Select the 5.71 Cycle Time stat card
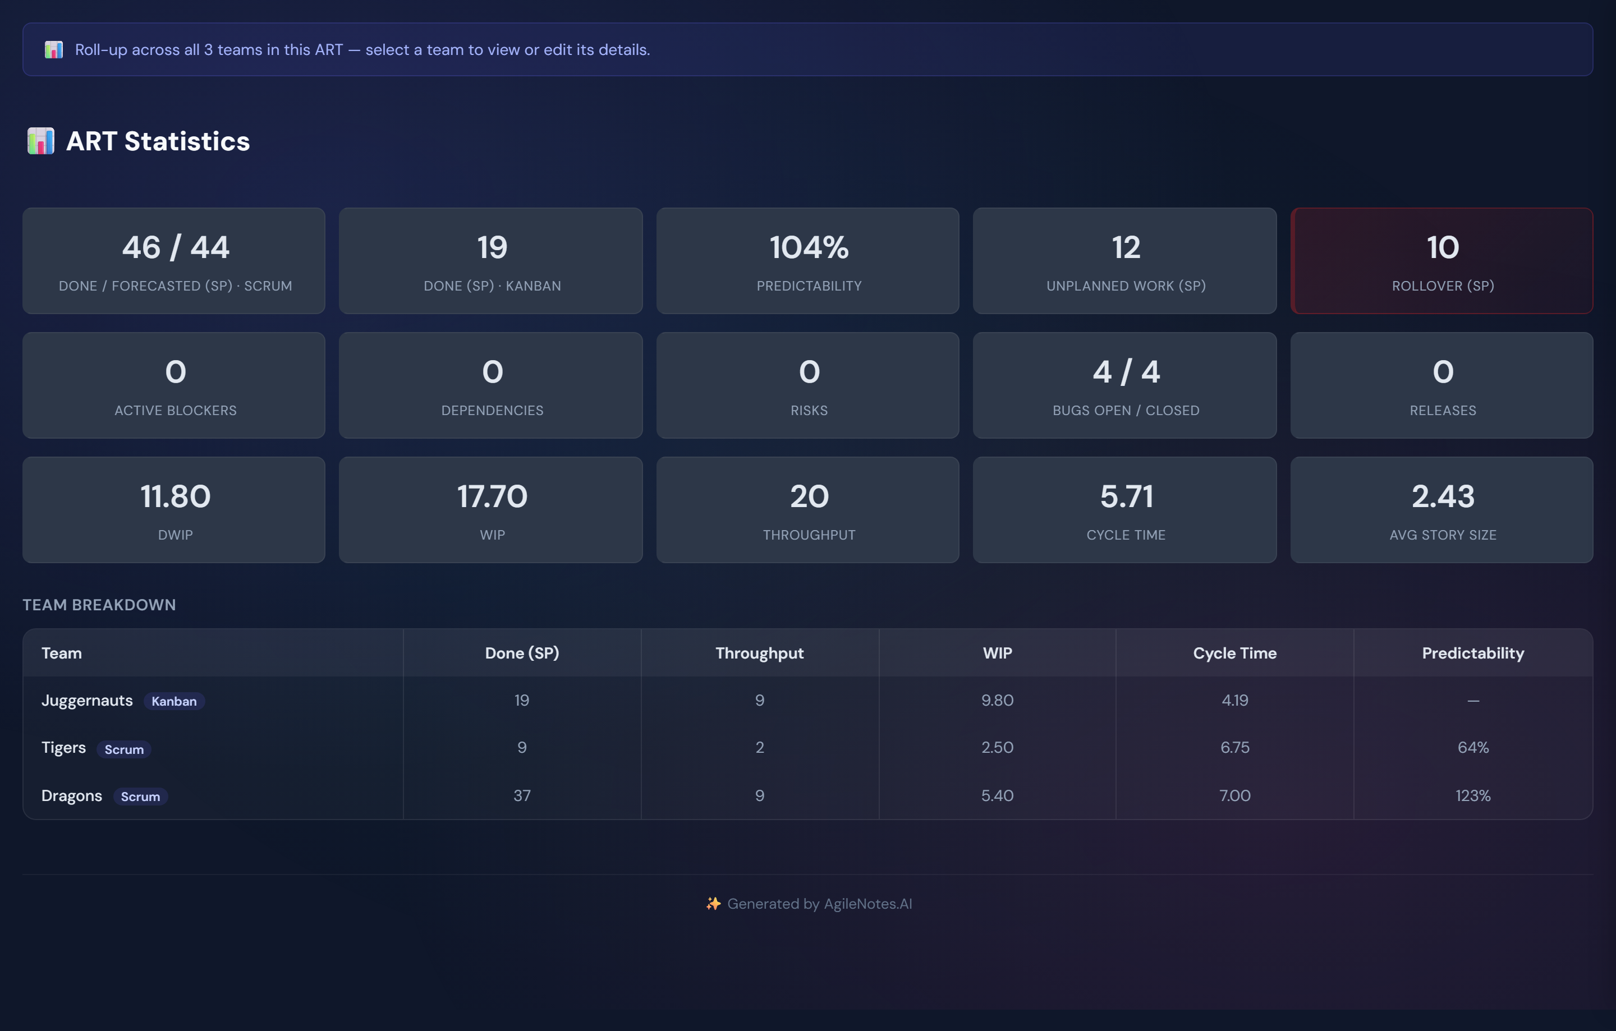This screenshot has height=1031, width=1616. (x=1125, y=510)
